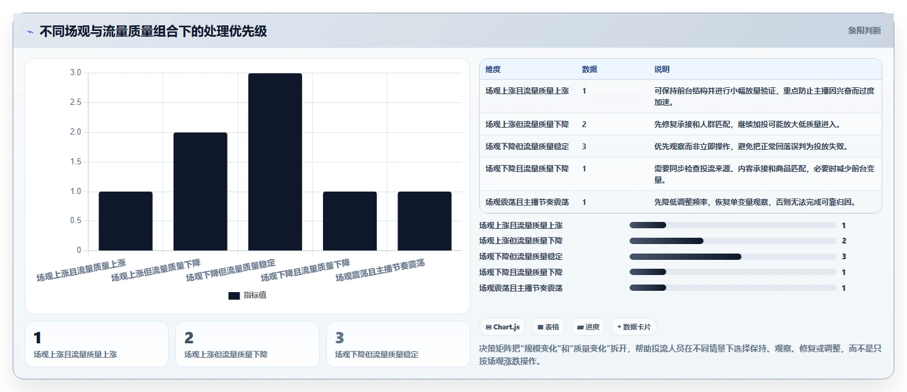Screen dimensions: 907x392
Task: Click the first chart bar 场观上涨且流量质量上涨
Action: (x=126, y=221)
